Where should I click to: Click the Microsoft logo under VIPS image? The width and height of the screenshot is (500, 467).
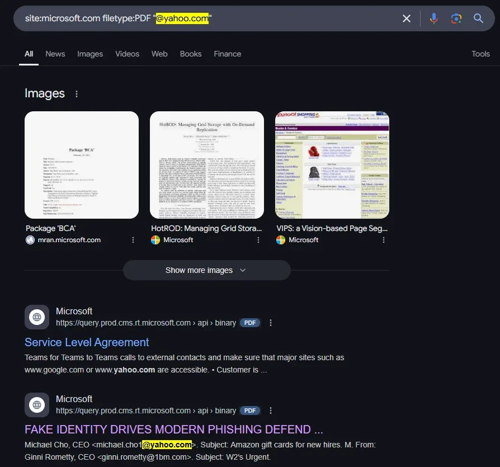pyautogui.click(x=281, y=240)
